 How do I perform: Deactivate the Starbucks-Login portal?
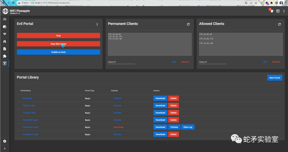coord(118,127)
